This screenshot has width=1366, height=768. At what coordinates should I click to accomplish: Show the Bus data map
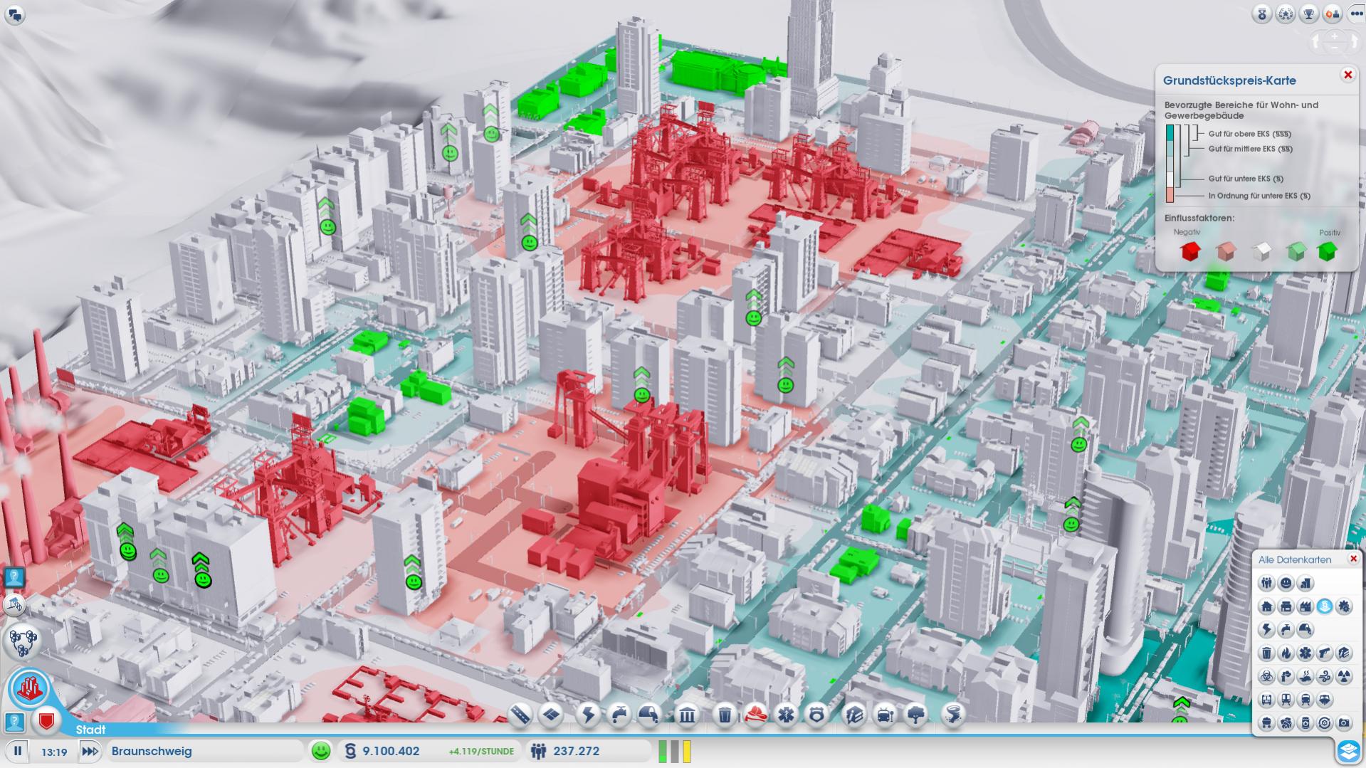pos(1266,699)
